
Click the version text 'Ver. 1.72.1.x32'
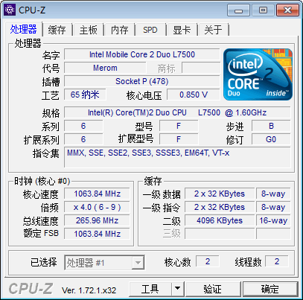[89, 290]
